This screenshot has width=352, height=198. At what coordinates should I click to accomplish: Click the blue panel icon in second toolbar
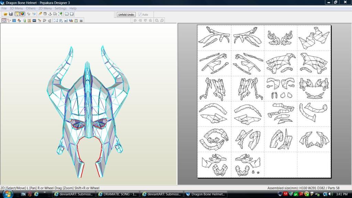pos(14,20)
